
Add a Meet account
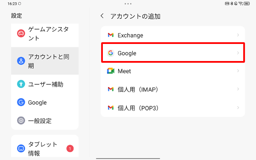point(173,71)
